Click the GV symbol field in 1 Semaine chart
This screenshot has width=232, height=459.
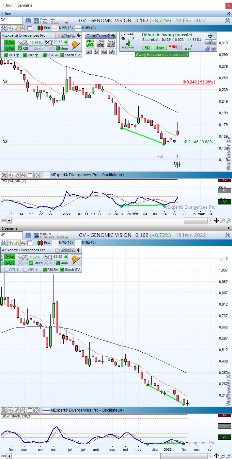pos(11,235)
